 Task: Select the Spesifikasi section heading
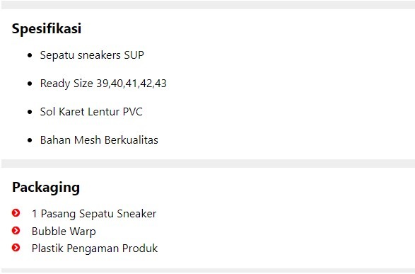coord(47,28)
